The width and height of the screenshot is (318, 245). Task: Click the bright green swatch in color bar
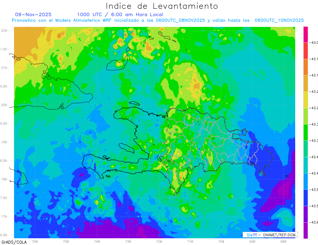[x=306, y=132]
